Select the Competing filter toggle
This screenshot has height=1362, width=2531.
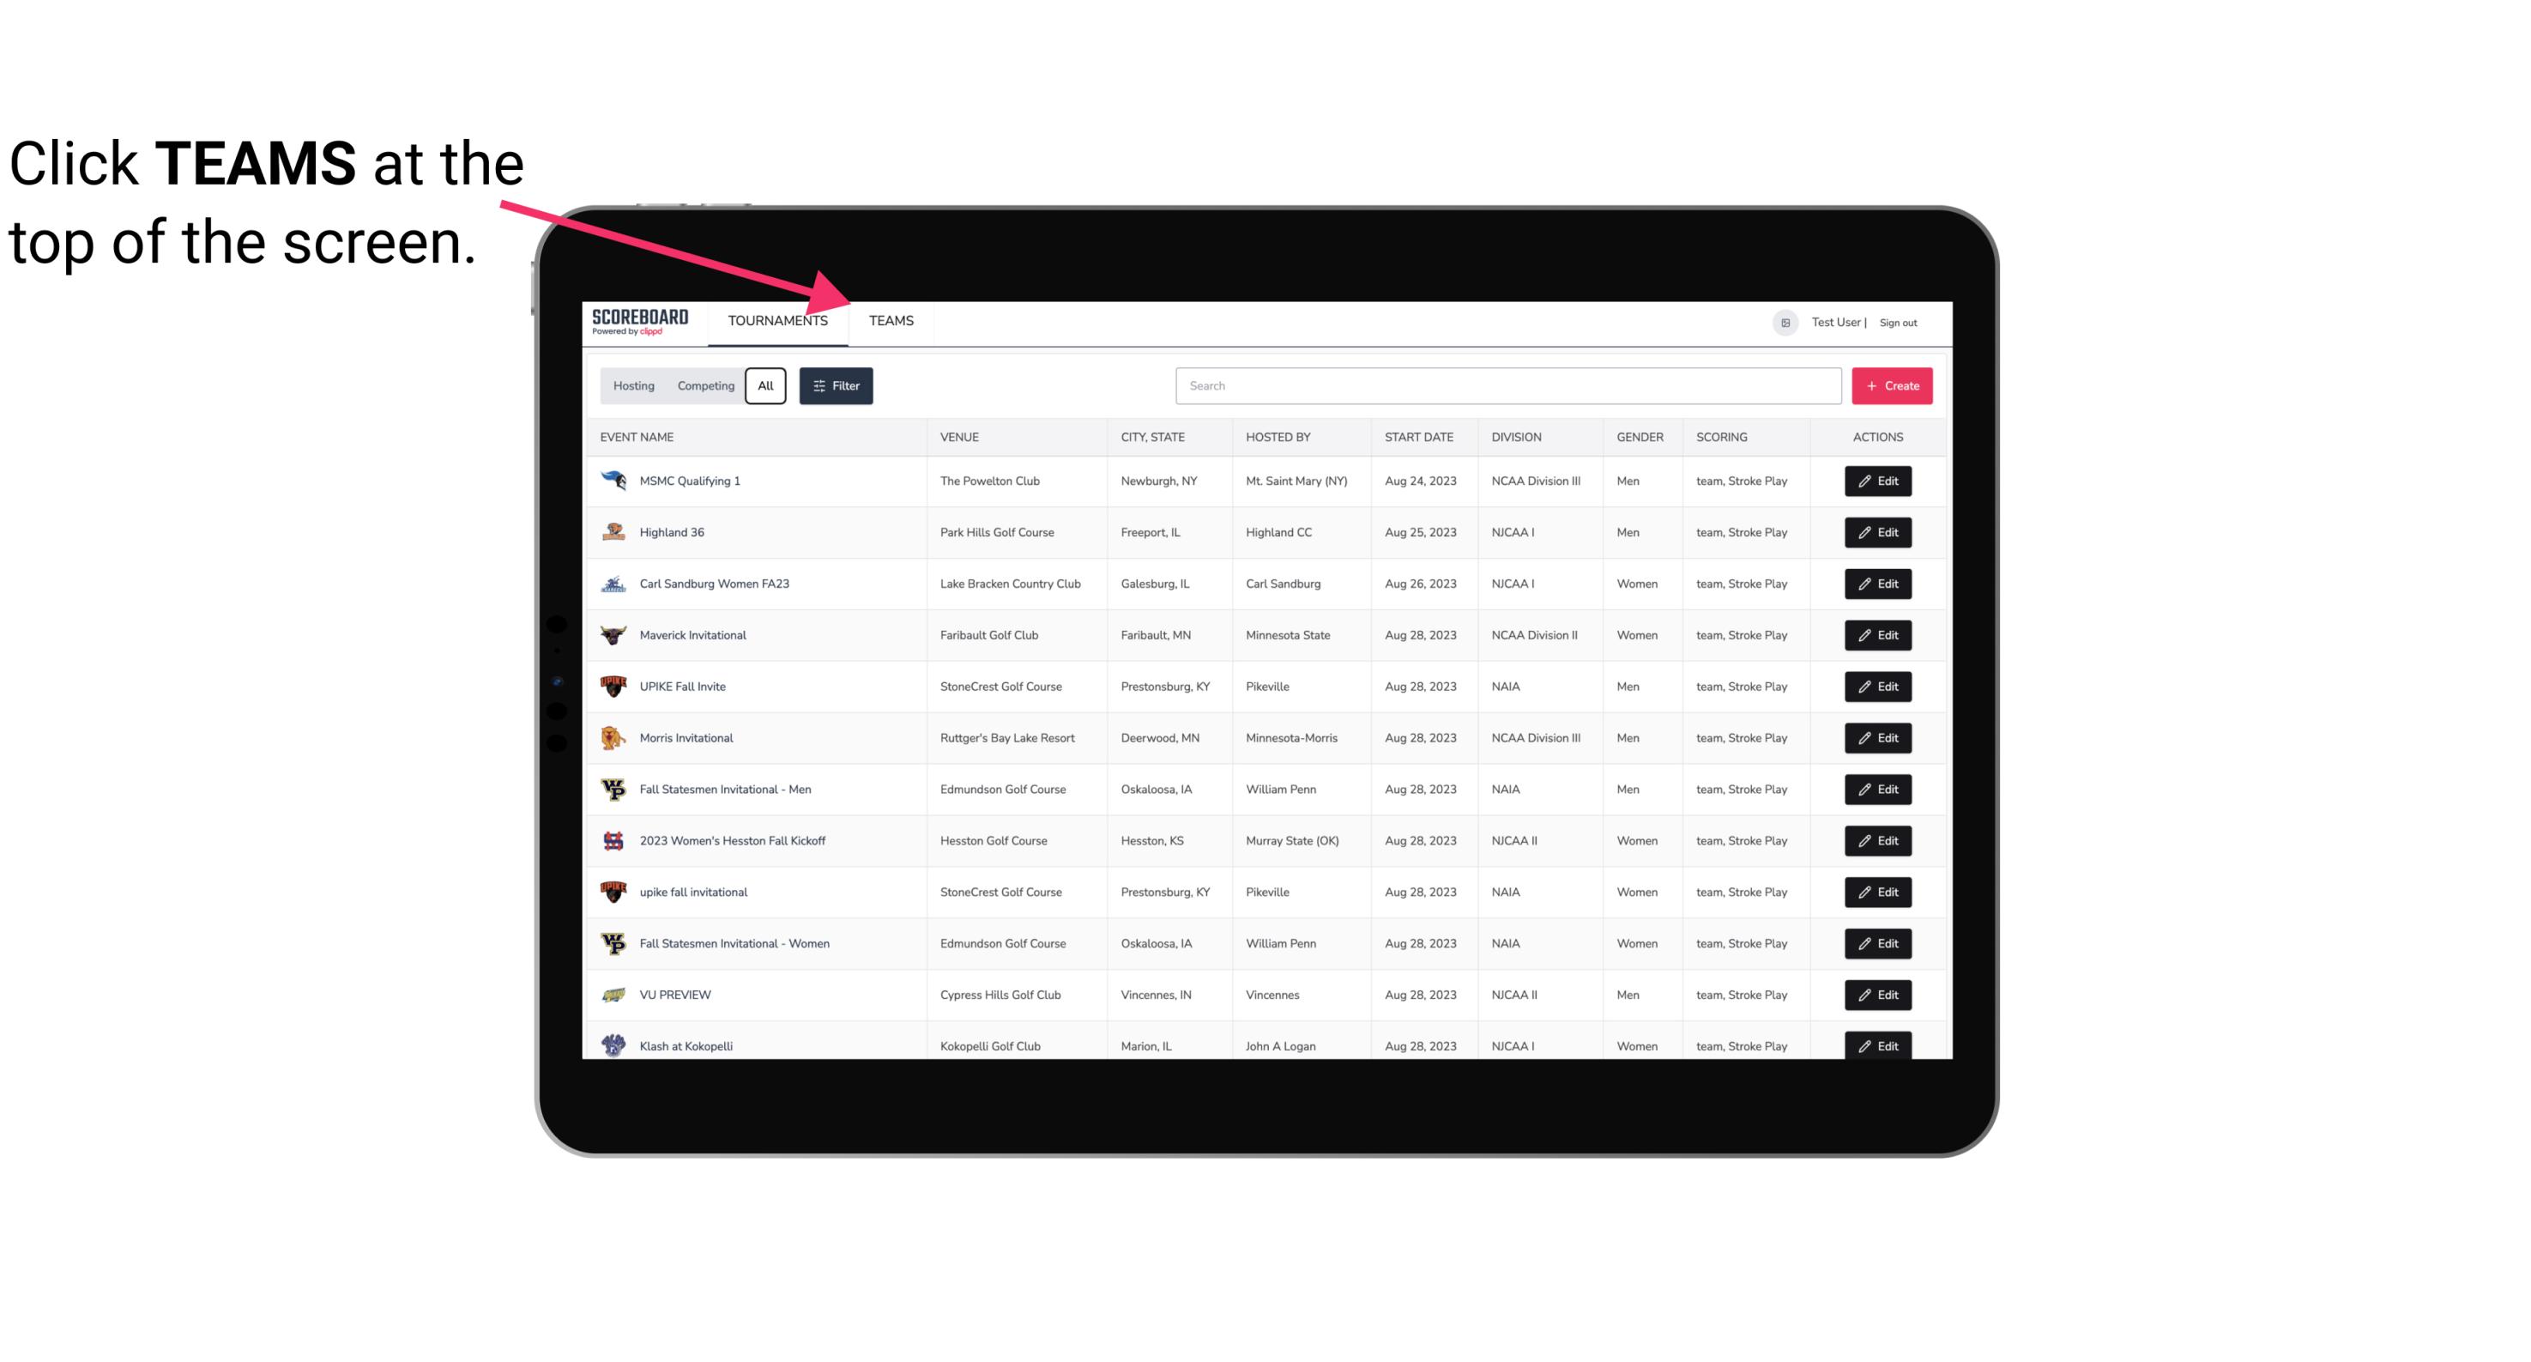click(x=703, y=386)
